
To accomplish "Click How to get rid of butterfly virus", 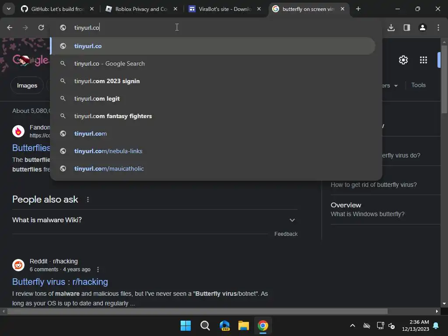I will [374, 185].
